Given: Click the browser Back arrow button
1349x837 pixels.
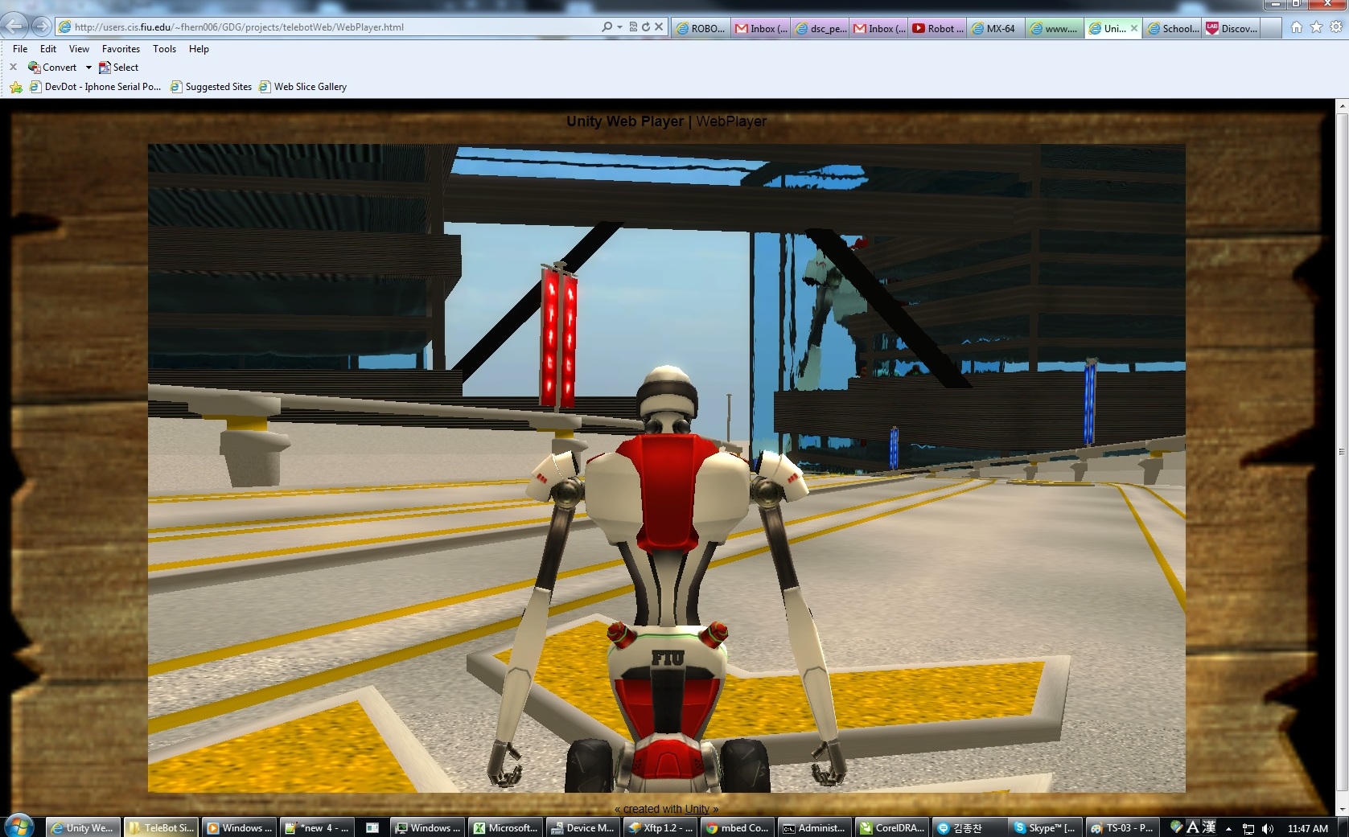Looking at the screenshot, I should (14, 27).
